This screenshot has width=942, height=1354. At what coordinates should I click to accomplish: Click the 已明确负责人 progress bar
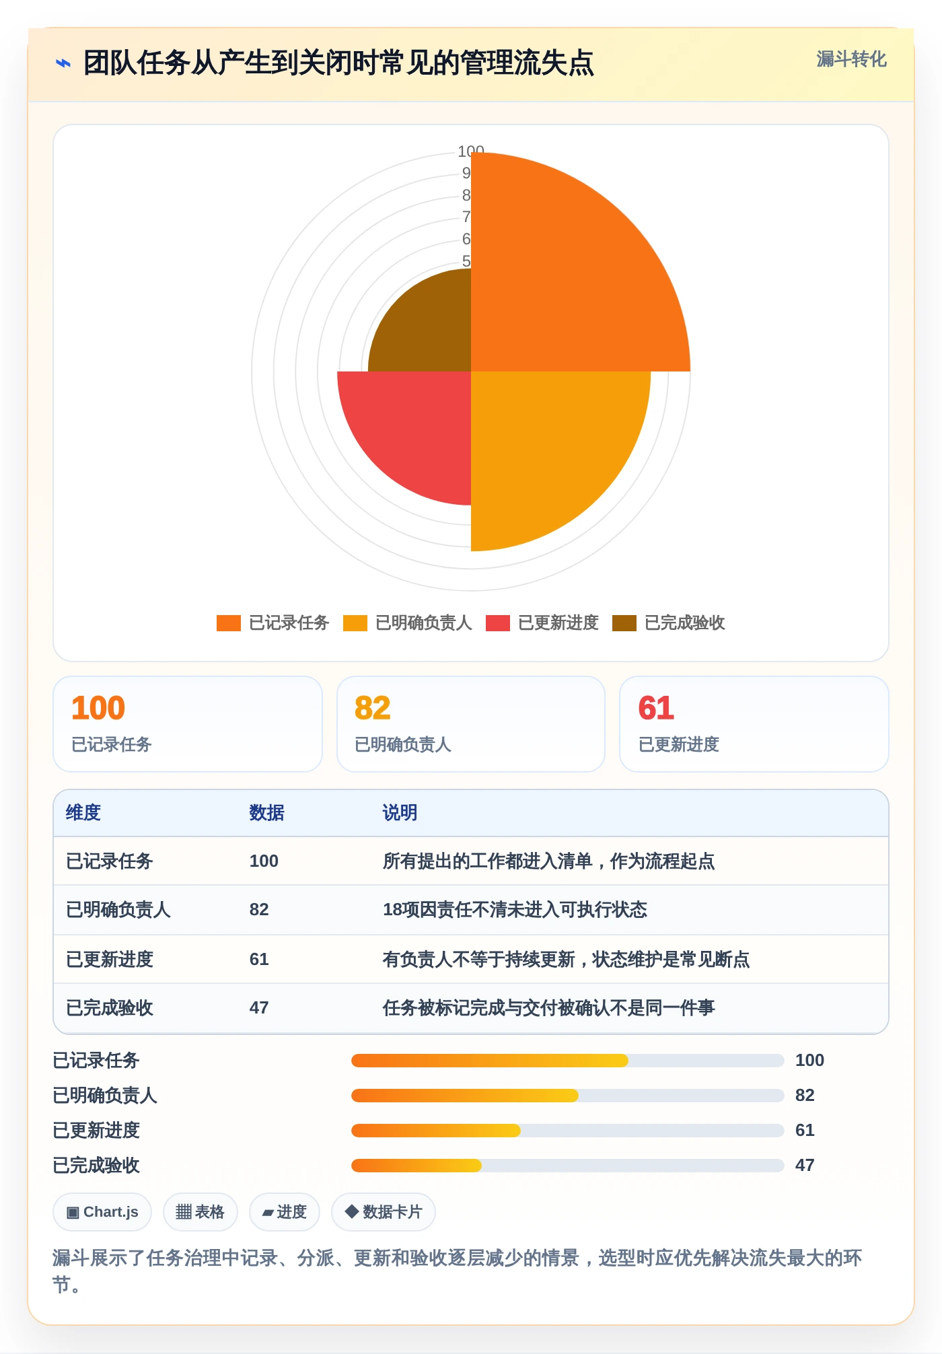[568, 1096]
